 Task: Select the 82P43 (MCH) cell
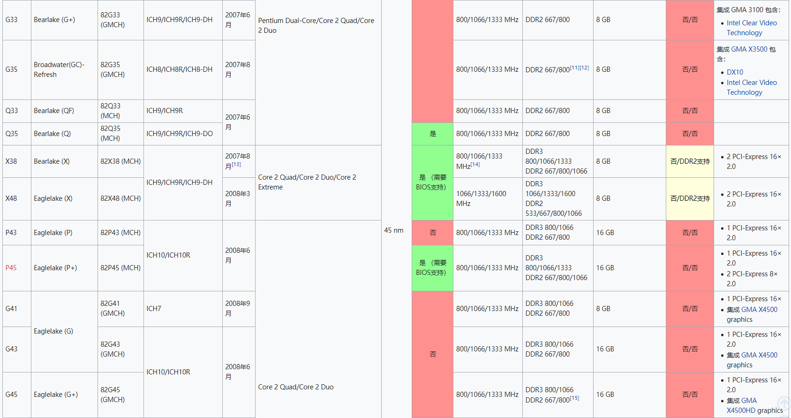(x=121, y=233)
